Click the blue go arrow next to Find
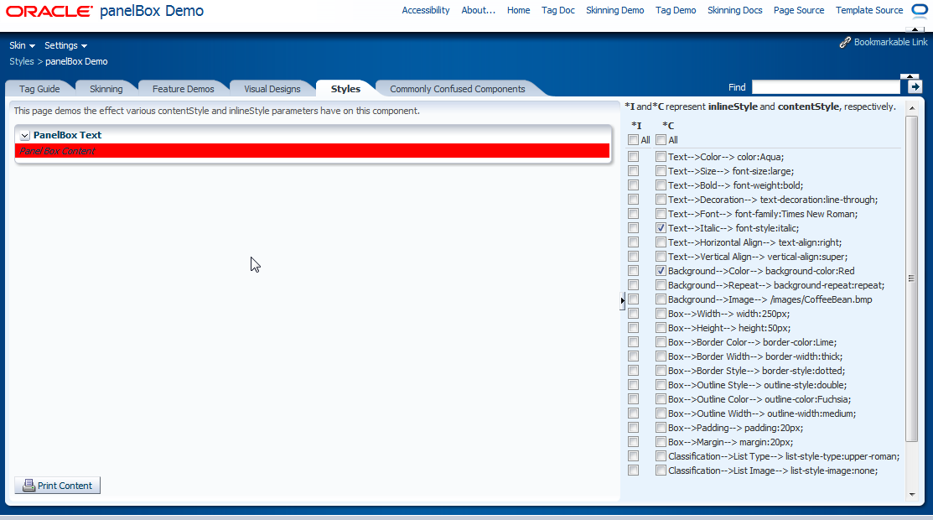Image resolution: width=933 pixels, height=520 pixels. click(914, 86)
